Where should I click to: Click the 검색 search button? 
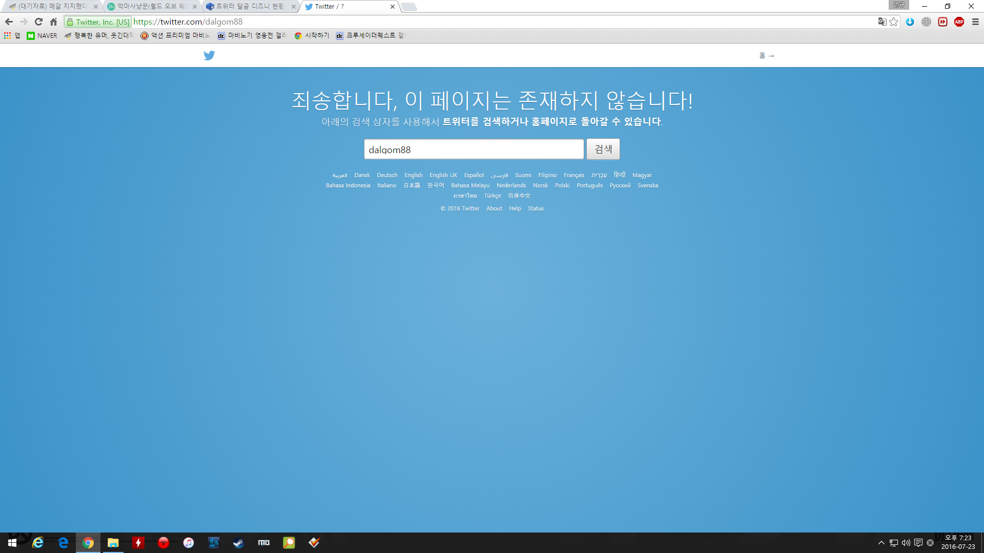(603, 149)
